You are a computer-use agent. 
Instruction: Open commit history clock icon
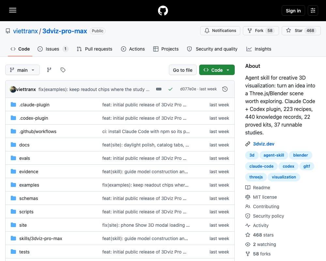(225, 89)
